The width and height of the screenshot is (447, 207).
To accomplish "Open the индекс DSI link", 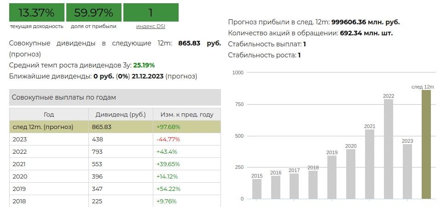I will [151, 26].
